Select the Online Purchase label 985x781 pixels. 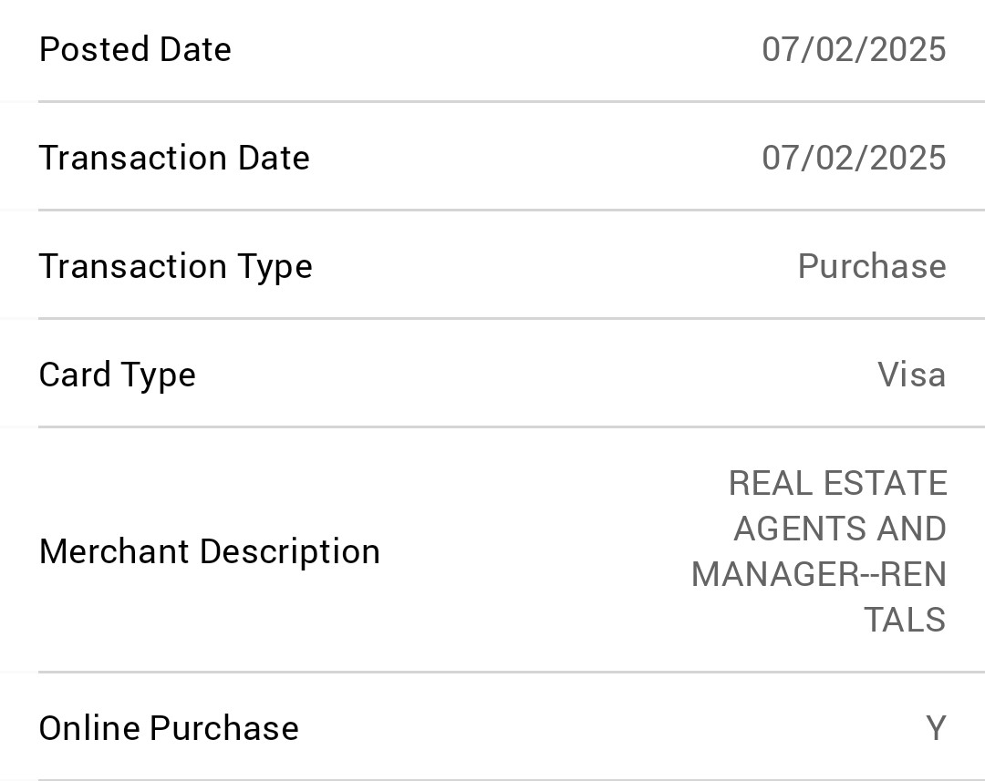169,728
